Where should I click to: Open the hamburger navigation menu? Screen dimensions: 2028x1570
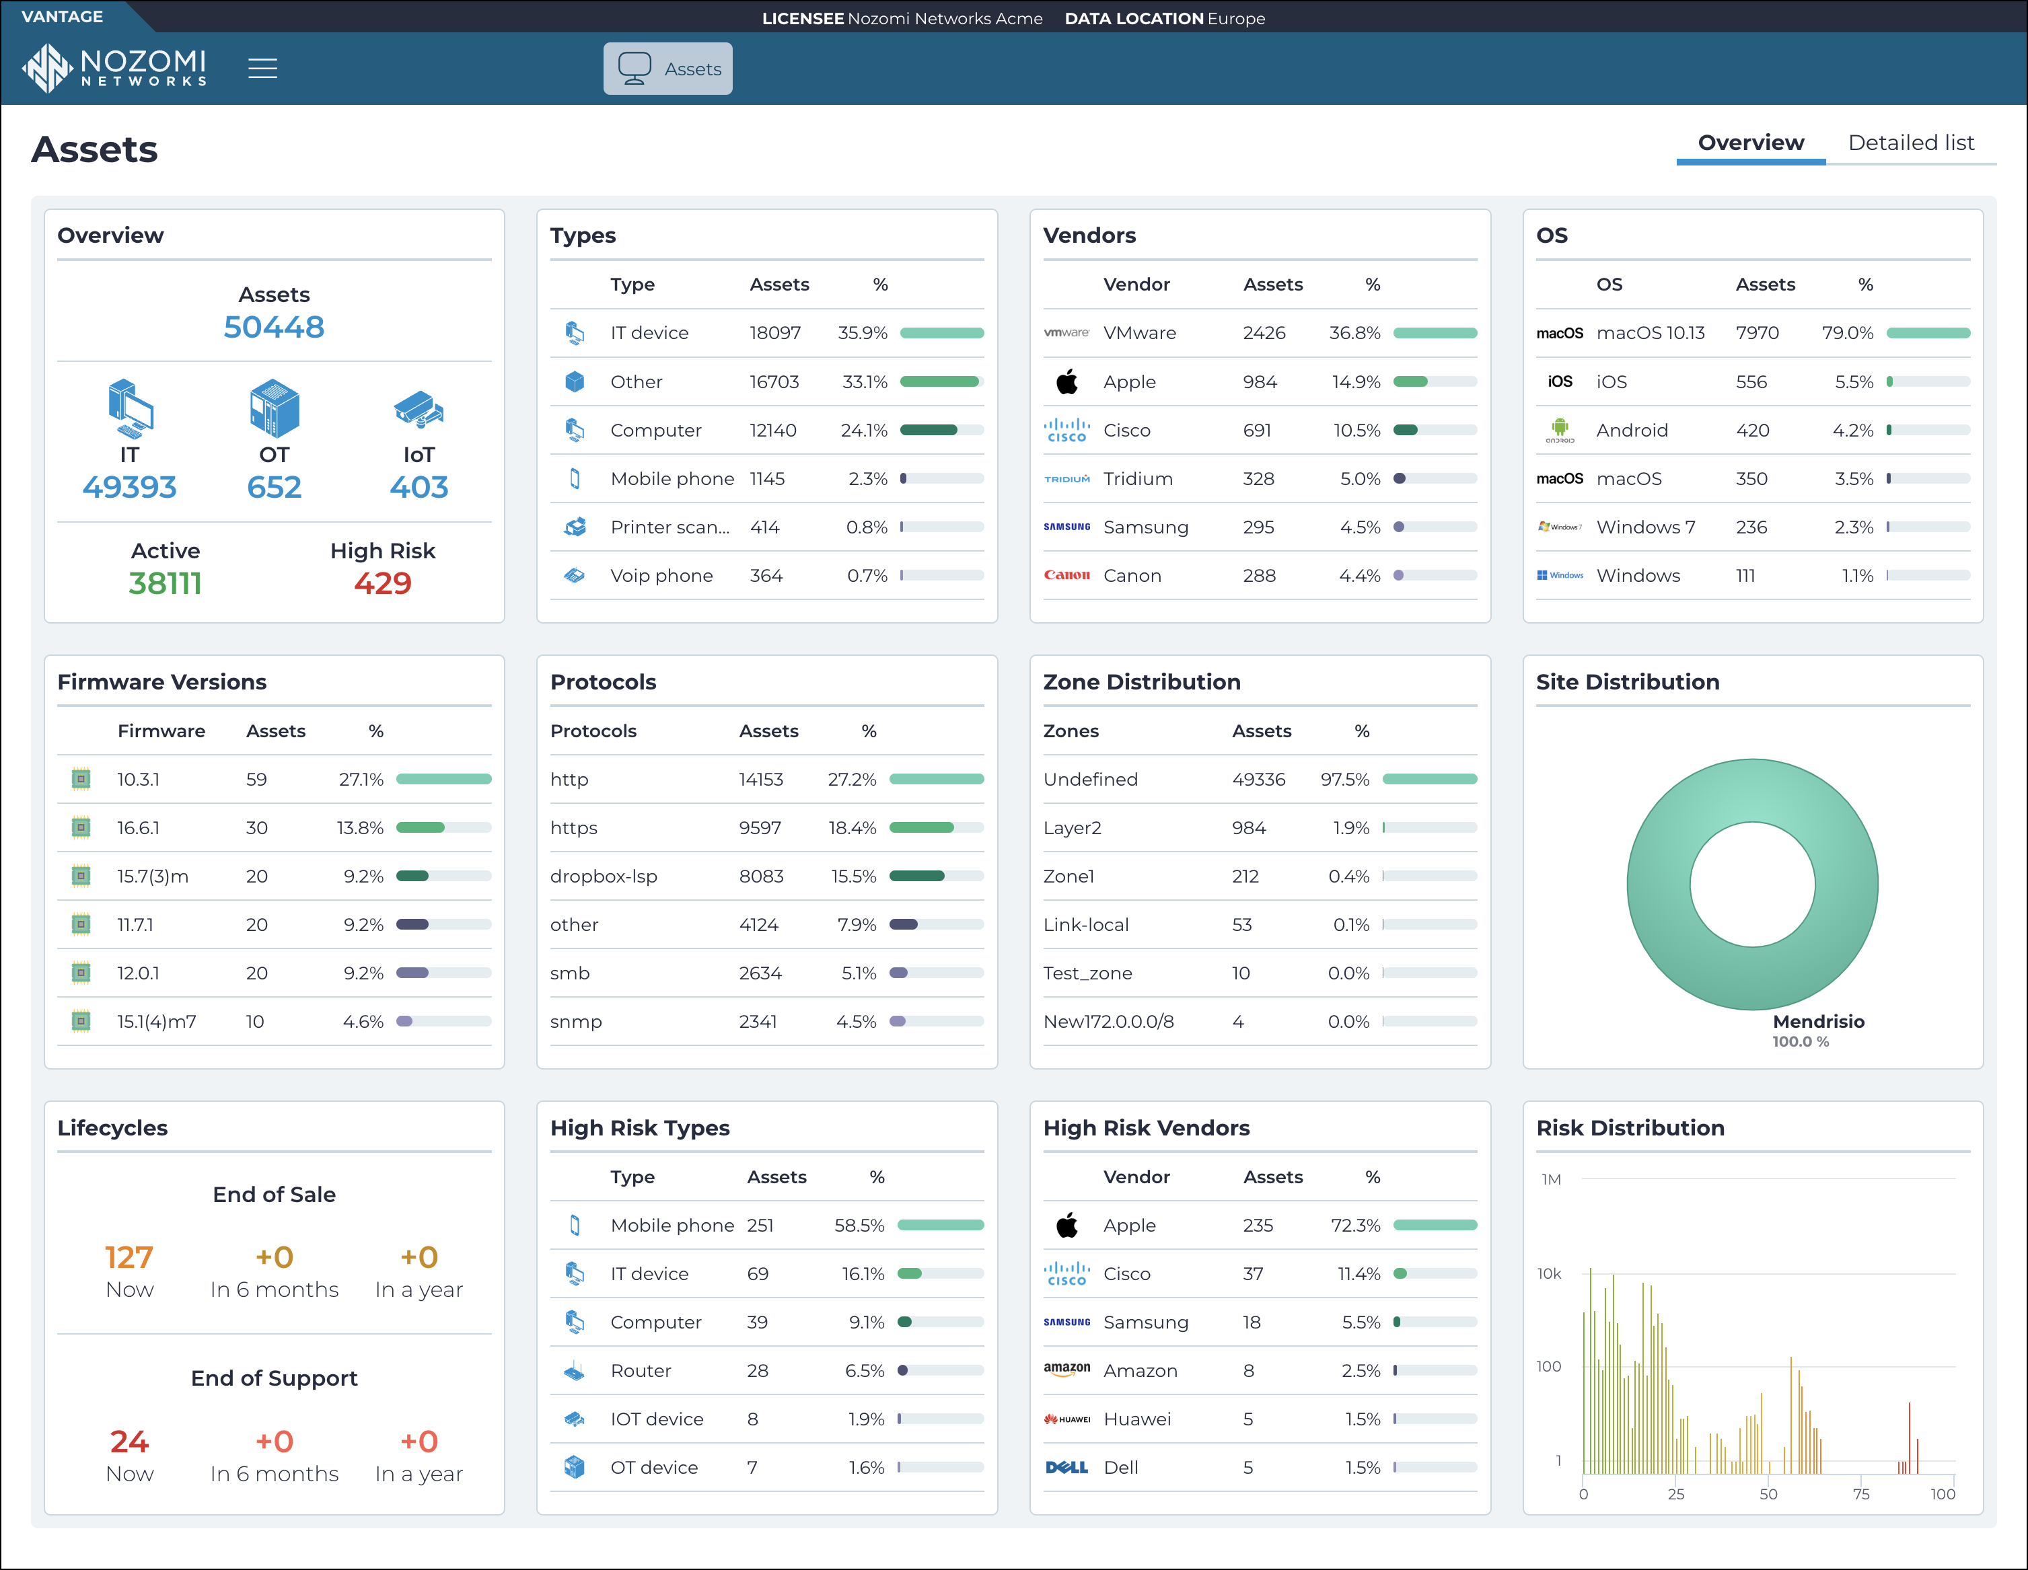pos(263,69)
